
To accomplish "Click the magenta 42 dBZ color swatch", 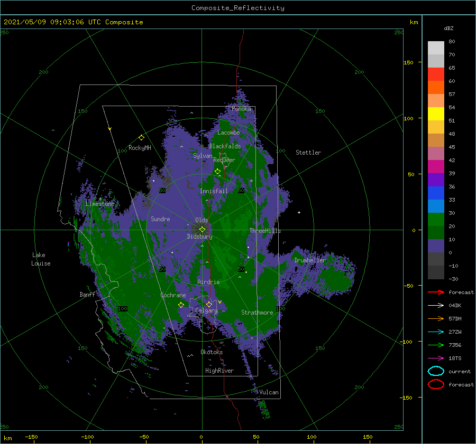I will pos(436,166).
